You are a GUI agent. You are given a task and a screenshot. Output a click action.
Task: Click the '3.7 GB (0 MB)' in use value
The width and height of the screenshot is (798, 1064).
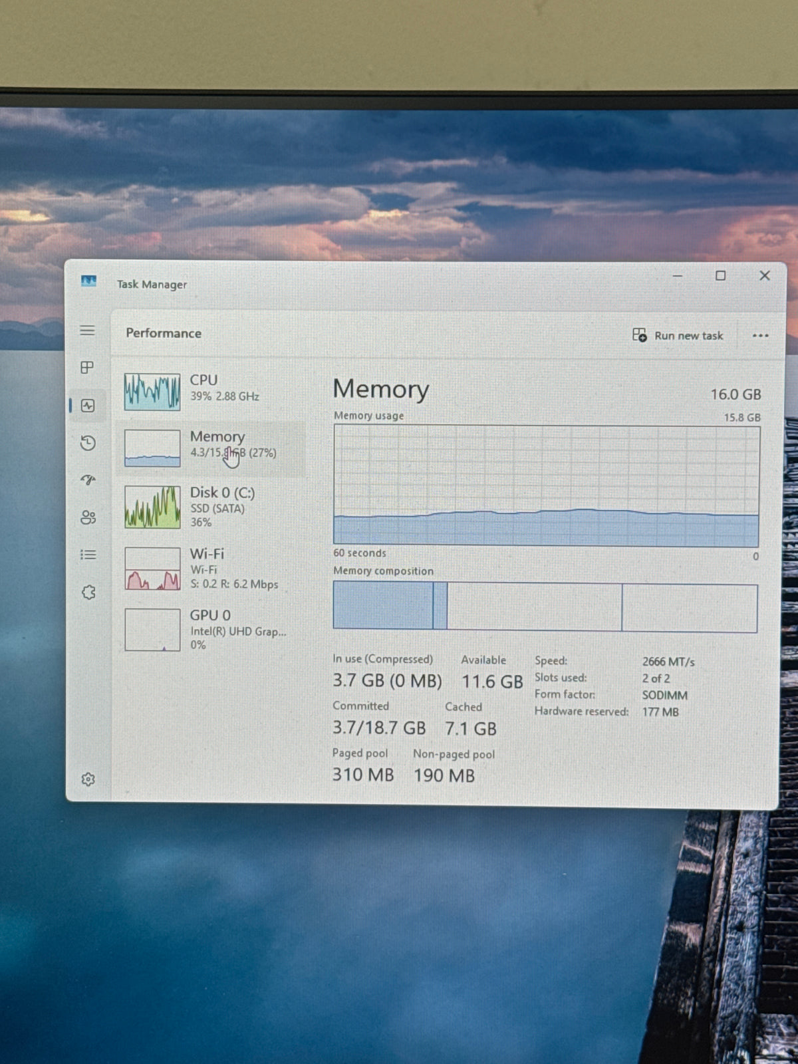[x=387, y=681]
